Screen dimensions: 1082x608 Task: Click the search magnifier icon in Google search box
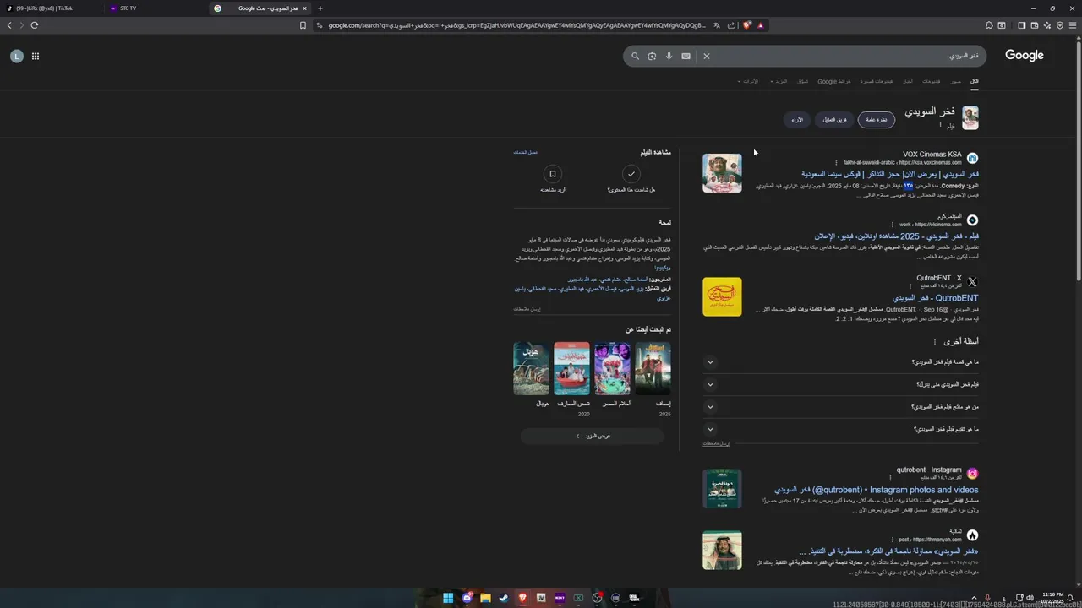coord(636,57)
